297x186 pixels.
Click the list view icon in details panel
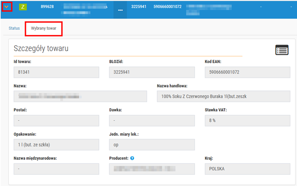(282, 50)
